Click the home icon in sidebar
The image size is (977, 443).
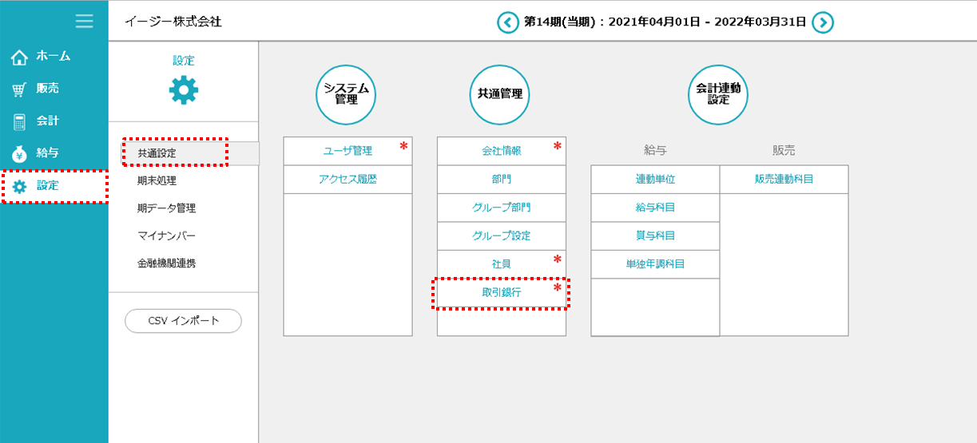19,57
